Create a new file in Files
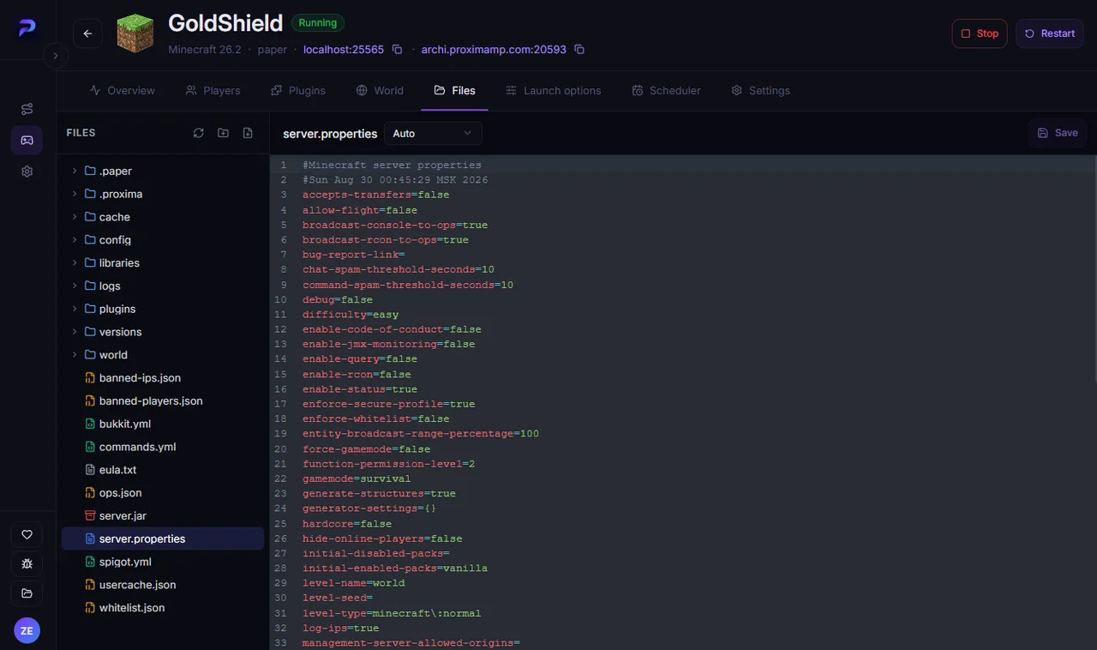Image resolution: width=1097 pixels, height=650 pixels. point(248,133)
